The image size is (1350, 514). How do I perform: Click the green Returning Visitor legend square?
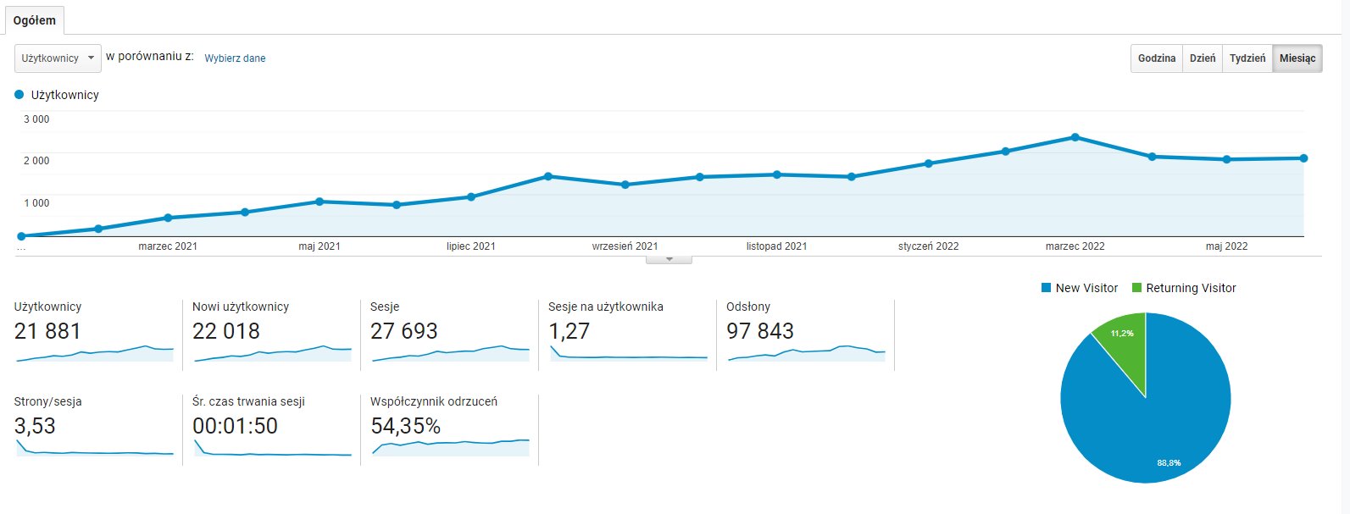[x=1136, y=288]
